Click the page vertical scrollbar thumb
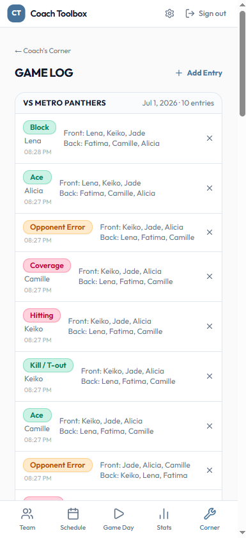The width and height of the screenshot is (246, 538). pos(242,63)
